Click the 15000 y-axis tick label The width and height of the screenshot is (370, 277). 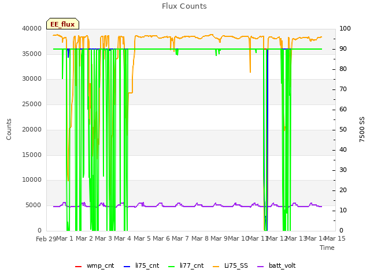click(x=32, y=155)
